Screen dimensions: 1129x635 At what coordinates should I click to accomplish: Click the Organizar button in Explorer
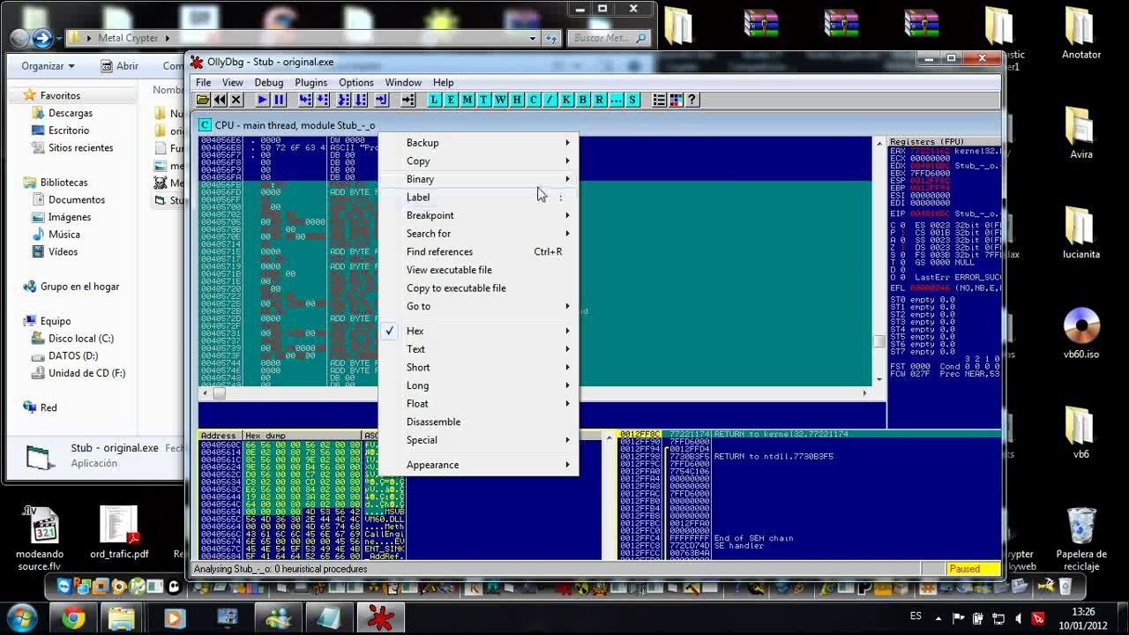pyautogui.click(x=48, y=66)
